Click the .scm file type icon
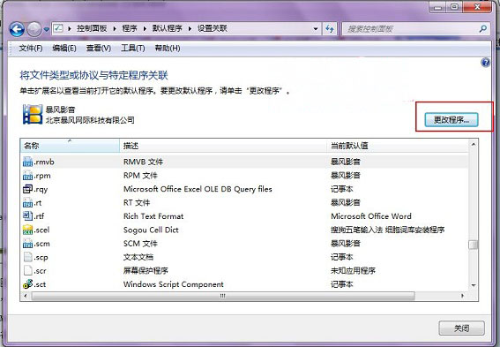 click(x=27, y=244)
